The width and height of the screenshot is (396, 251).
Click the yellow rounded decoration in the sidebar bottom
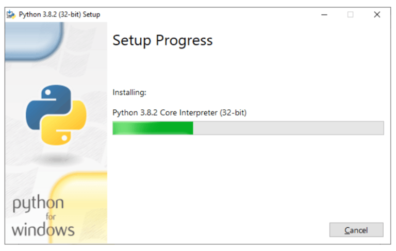coord(79,207)
